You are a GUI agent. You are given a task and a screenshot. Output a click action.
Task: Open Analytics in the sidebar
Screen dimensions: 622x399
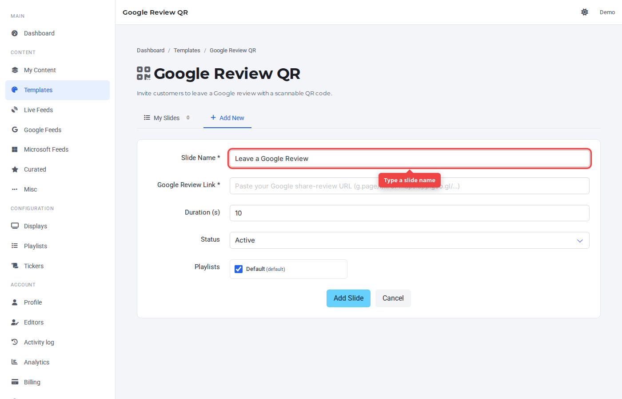click(x=57, y=362)
